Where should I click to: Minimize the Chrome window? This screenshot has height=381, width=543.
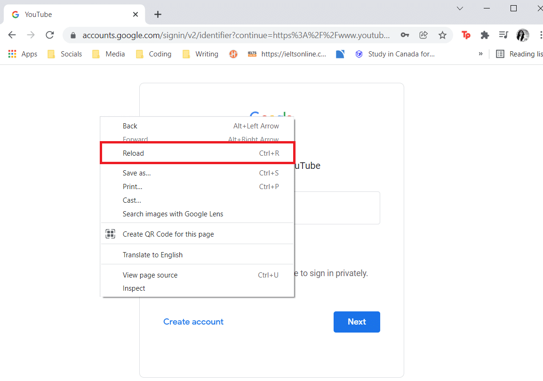point(487,8)
